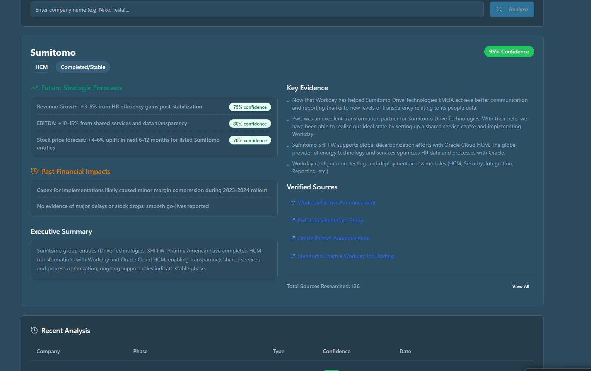Click the Sumitomo Drive Technologies EMEIA evidence bullet
The width and height of the screenshot is (591, 371).
click(x=410, y=104)
